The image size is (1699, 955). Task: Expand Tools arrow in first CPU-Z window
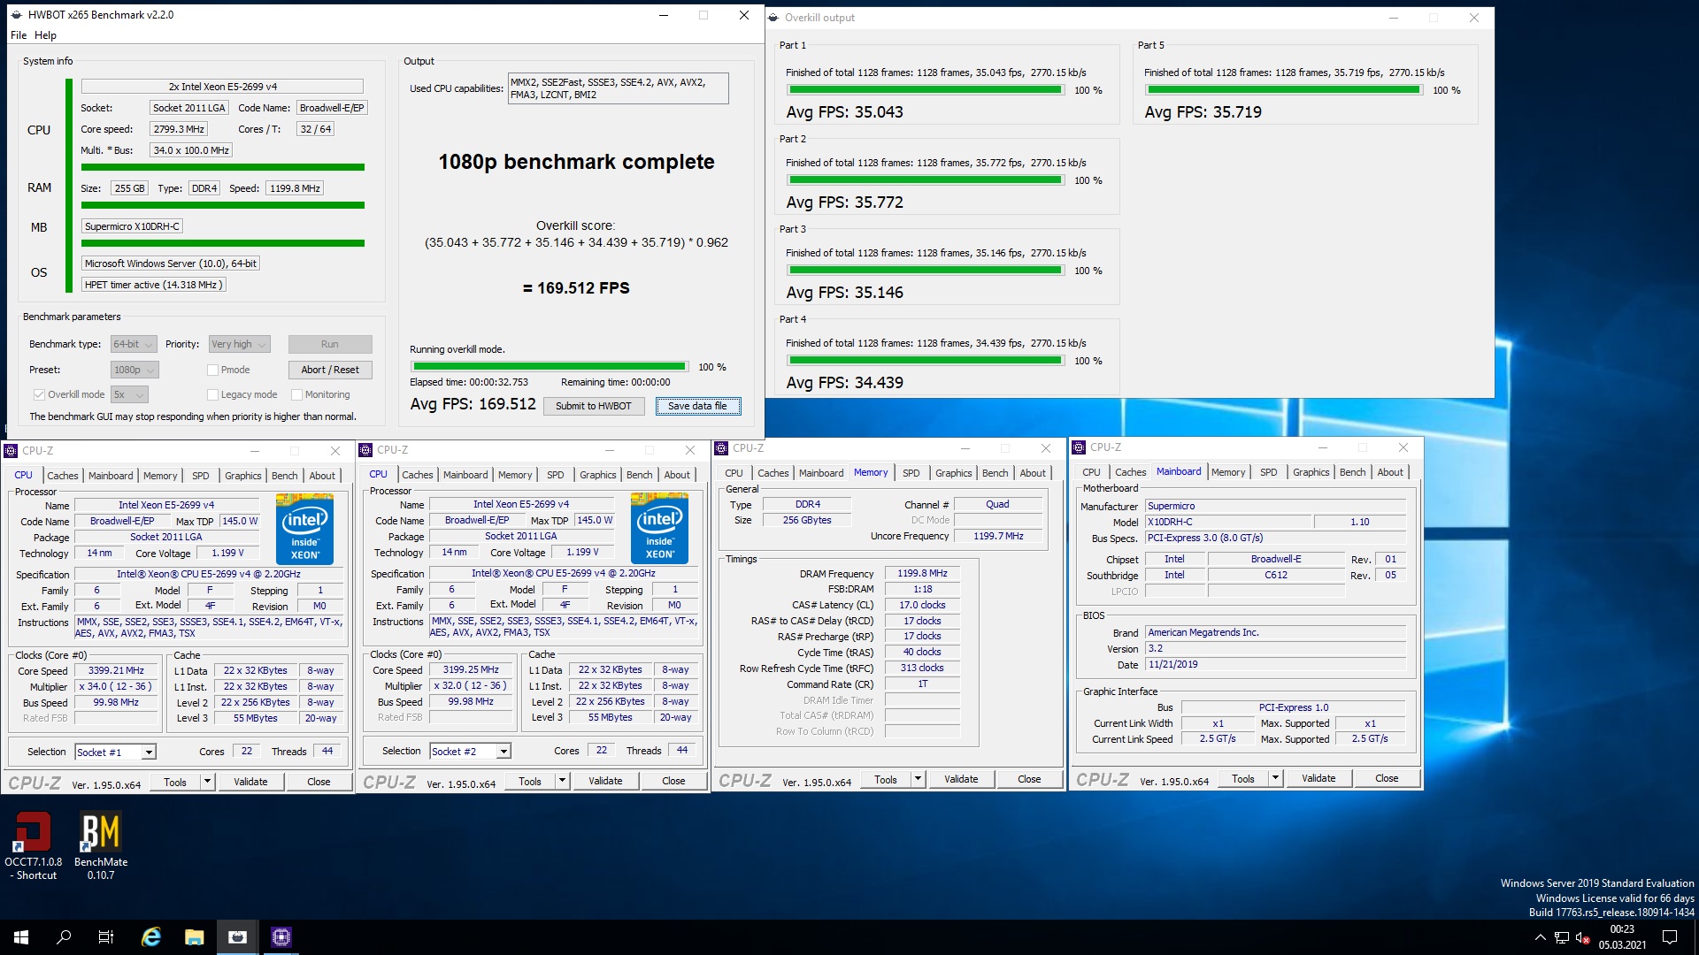(x=207, y=782)
